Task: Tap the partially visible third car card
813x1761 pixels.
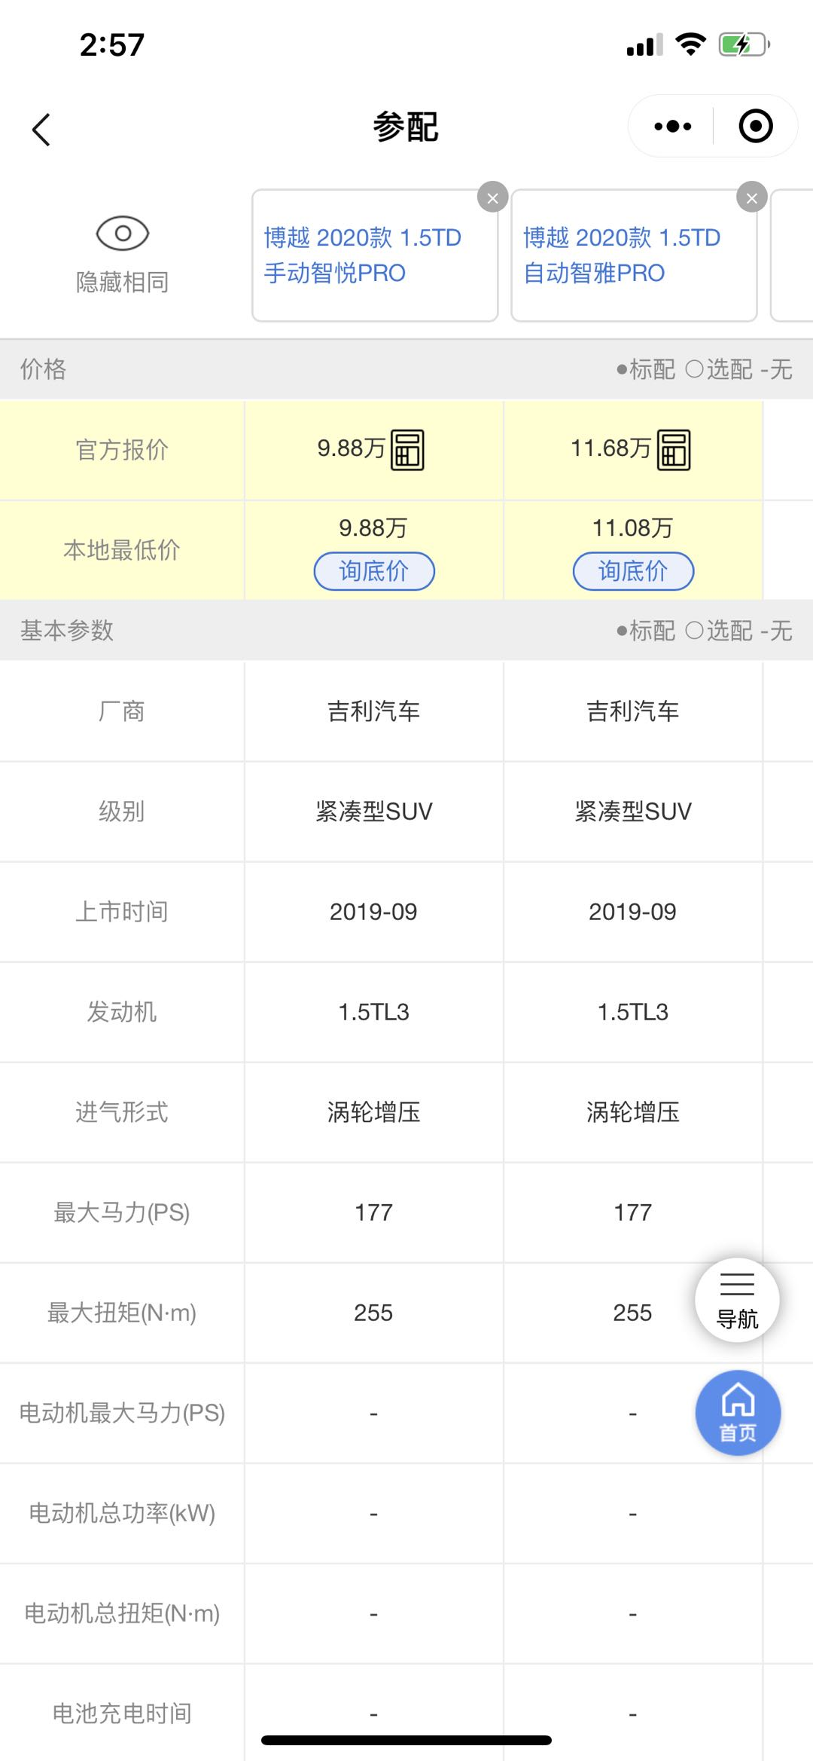Action: coord(792,255)
